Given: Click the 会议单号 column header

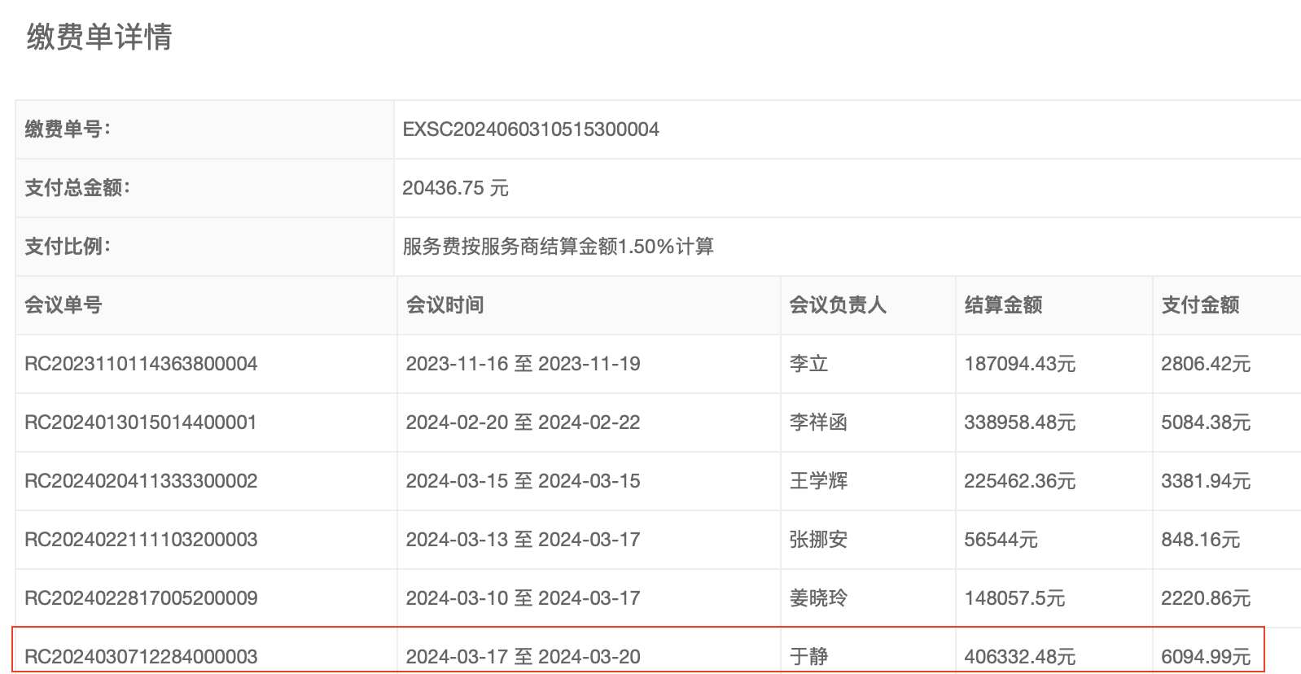Looking at the screenshot, I should [64, 305].
